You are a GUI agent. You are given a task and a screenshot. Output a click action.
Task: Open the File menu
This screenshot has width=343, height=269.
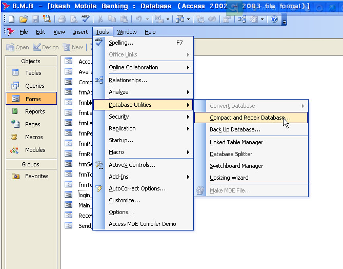[x=24, y=32]
